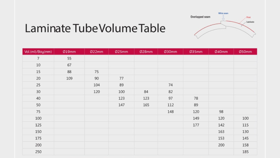Select value 153 in the Ø40mm column
The width and height of the screenshot is (280, 158).
point(221,138)
